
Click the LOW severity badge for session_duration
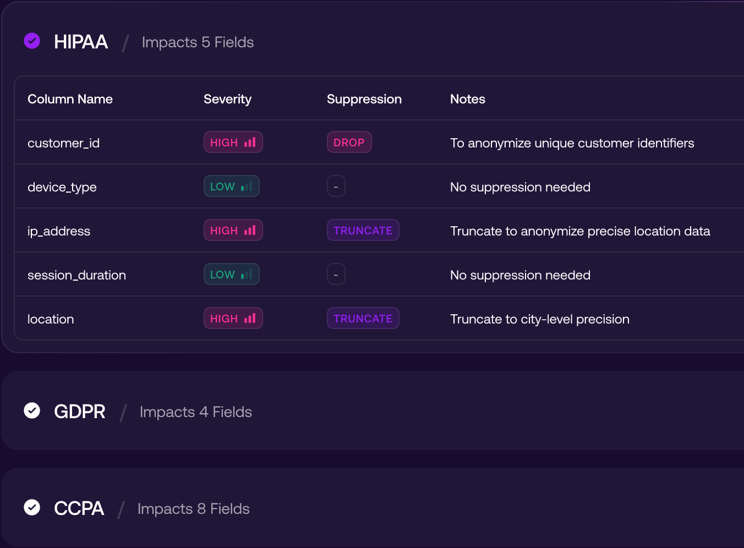[231, 275]
